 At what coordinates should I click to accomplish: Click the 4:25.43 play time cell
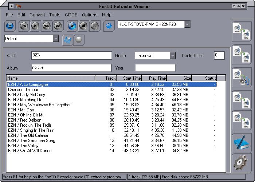click(158, 100)
